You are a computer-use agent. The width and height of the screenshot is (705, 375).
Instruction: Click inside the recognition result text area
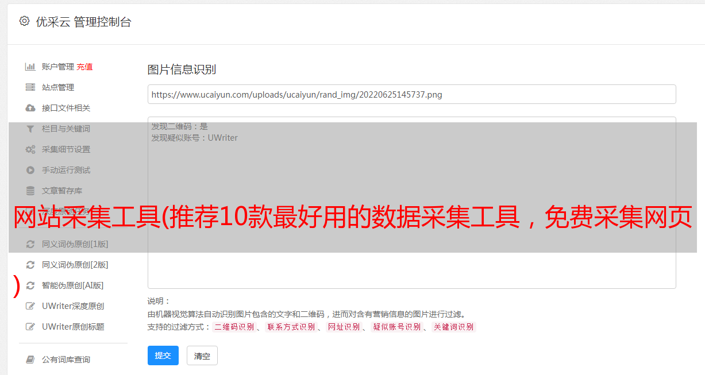(411, 202)
